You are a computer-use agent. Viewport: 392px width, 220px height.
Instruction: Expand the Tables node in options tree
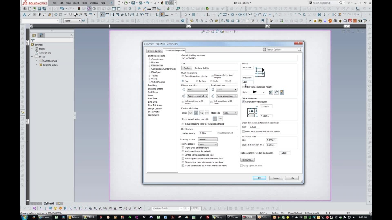pos(149,76)
